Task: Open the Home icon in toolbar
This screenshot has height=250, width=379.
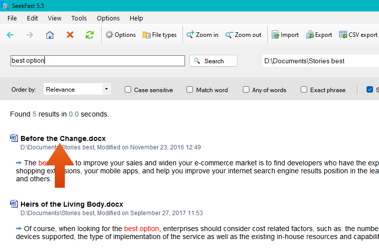Action: point(50,35)
